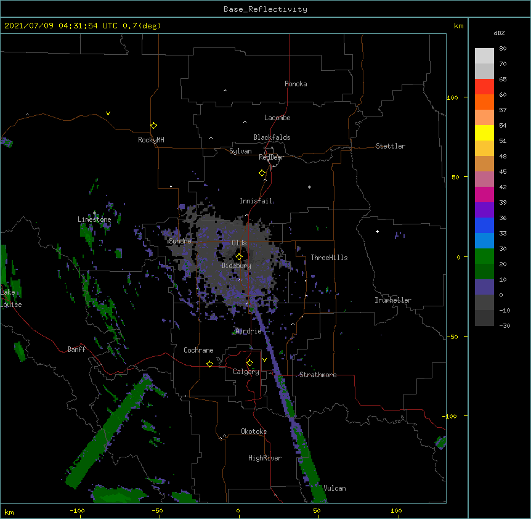Screen dimensions: 531x519
Task: Click the -100 tick on bottom axis
Action: click(x=77, y=510)
